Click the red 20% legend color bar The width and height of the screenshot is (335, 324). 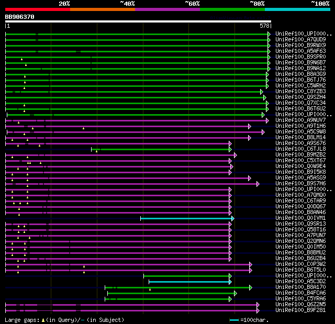pyautogui.click(x=38, y=9)
